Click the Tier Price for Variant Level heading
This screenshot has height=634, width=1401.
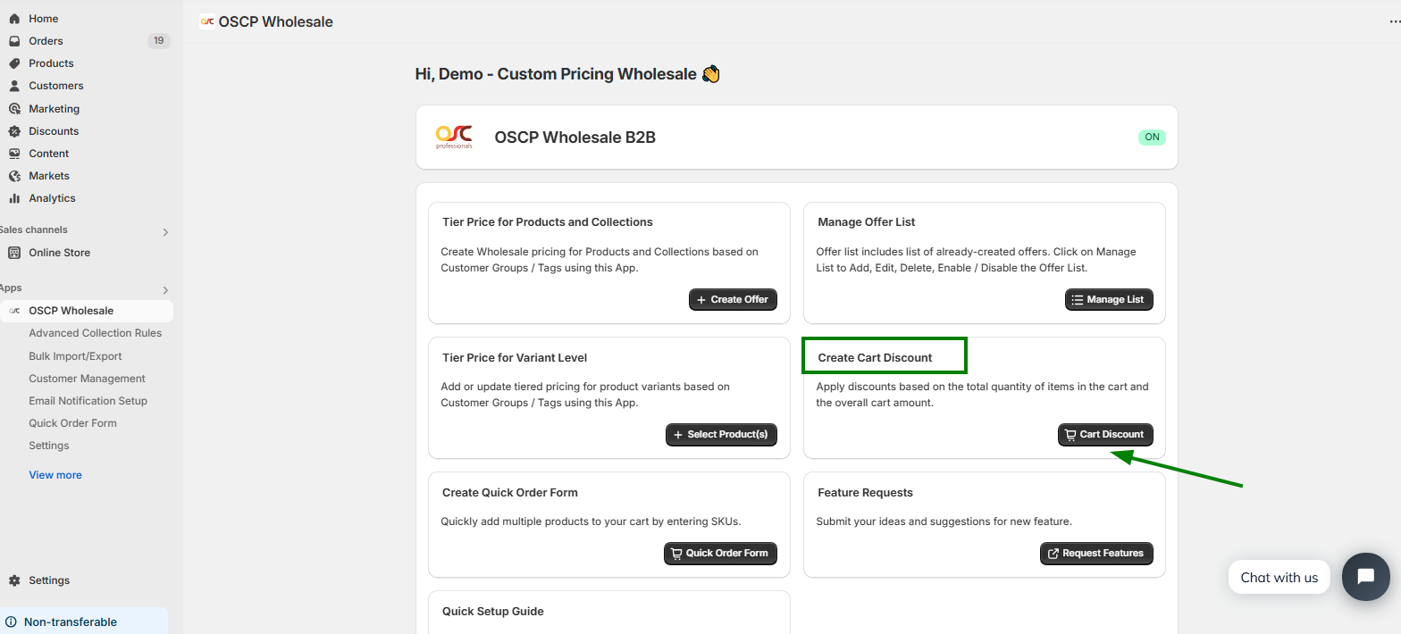click(515, 358)
